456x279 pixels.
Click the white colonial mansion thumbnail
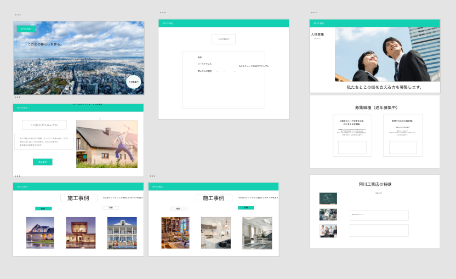coord(122,233)
